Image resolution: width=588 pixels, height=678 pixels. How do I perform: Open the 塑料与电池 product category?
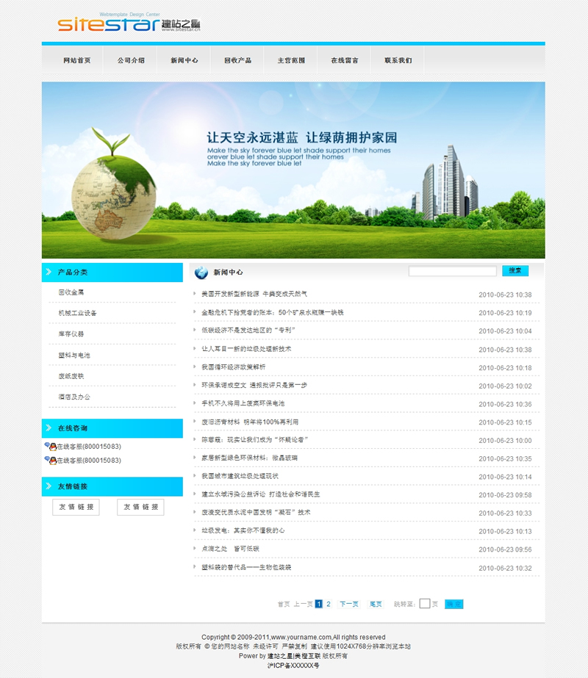(74, 355)
